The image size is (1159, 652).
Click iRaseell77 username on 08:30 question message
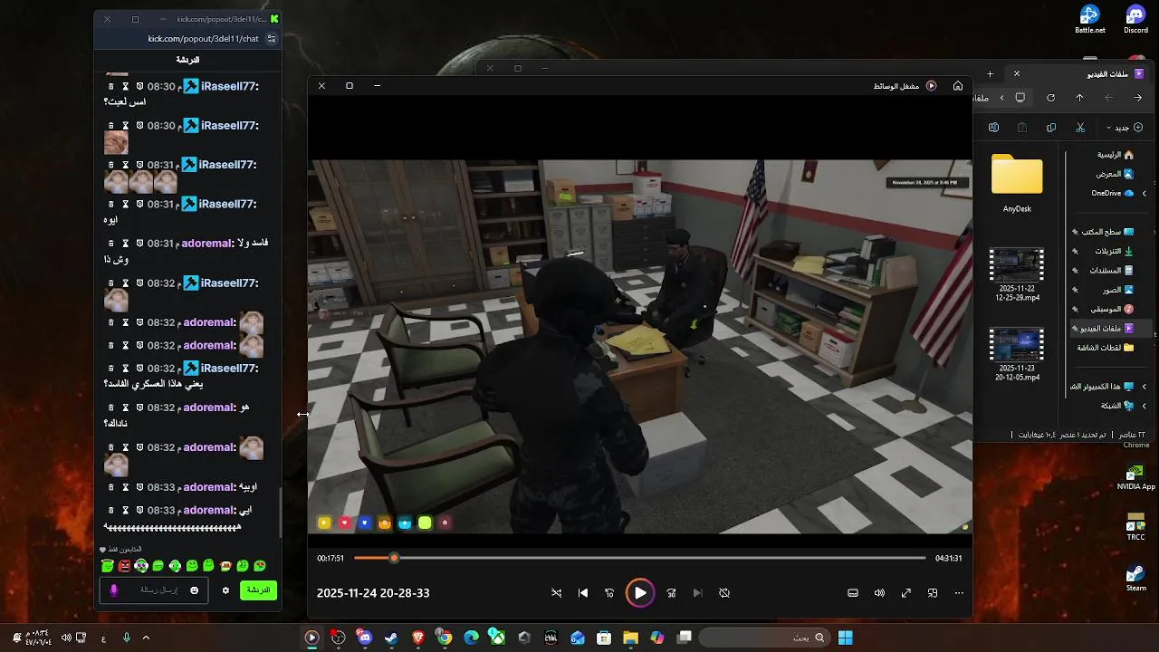(229, 86)
